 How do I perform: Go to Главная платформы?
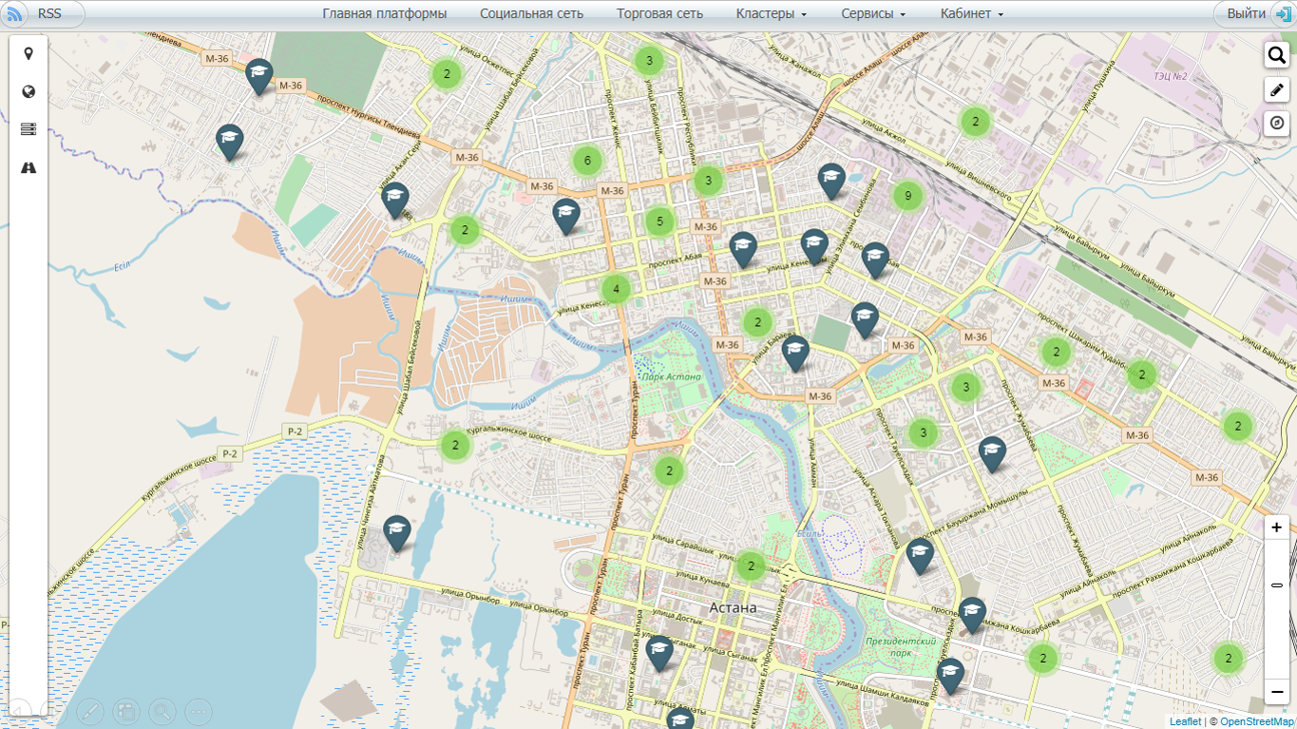(x=384, y=14)
